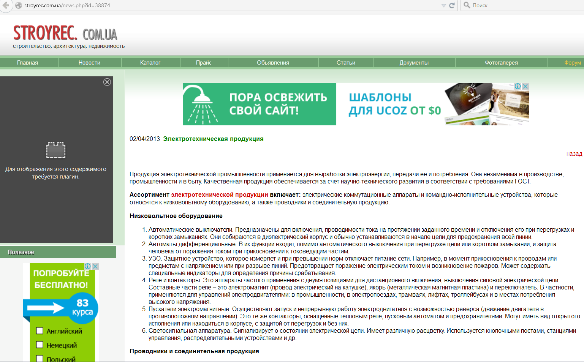The width and height of the screenshot is (584, 362).
Task: Open the Статьи menu item
Action: [346, 63]
